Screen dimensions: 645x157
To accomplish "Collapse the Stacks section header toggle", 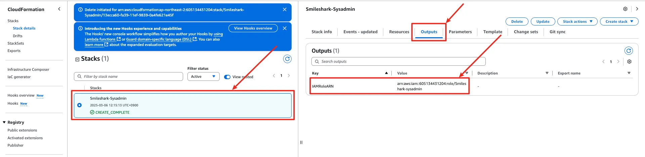I will point(77,59).
